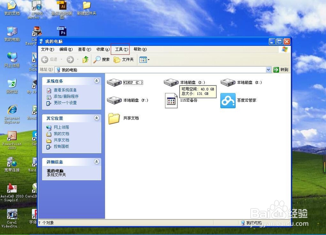Click the 转到 button
The height and width of the screenshot is (235, 326).
tap(282, 70)
